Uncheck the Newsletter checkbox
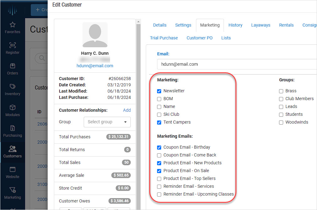The width and height of the screenshot is (317, 210). tap(159, 91)
